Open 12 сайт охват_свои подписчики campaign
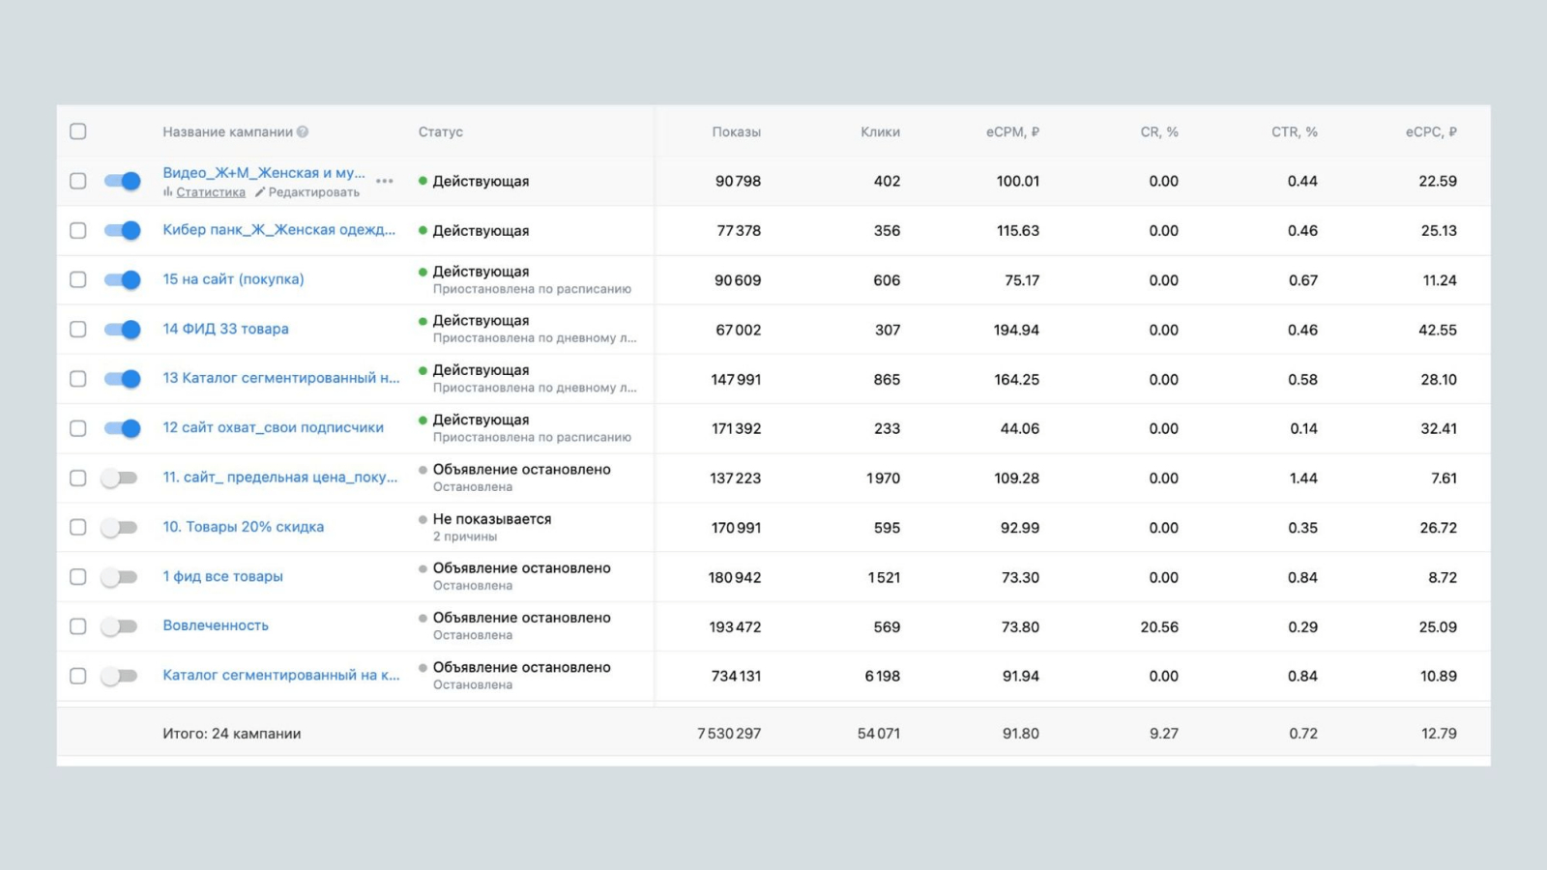 click(273, 427)
